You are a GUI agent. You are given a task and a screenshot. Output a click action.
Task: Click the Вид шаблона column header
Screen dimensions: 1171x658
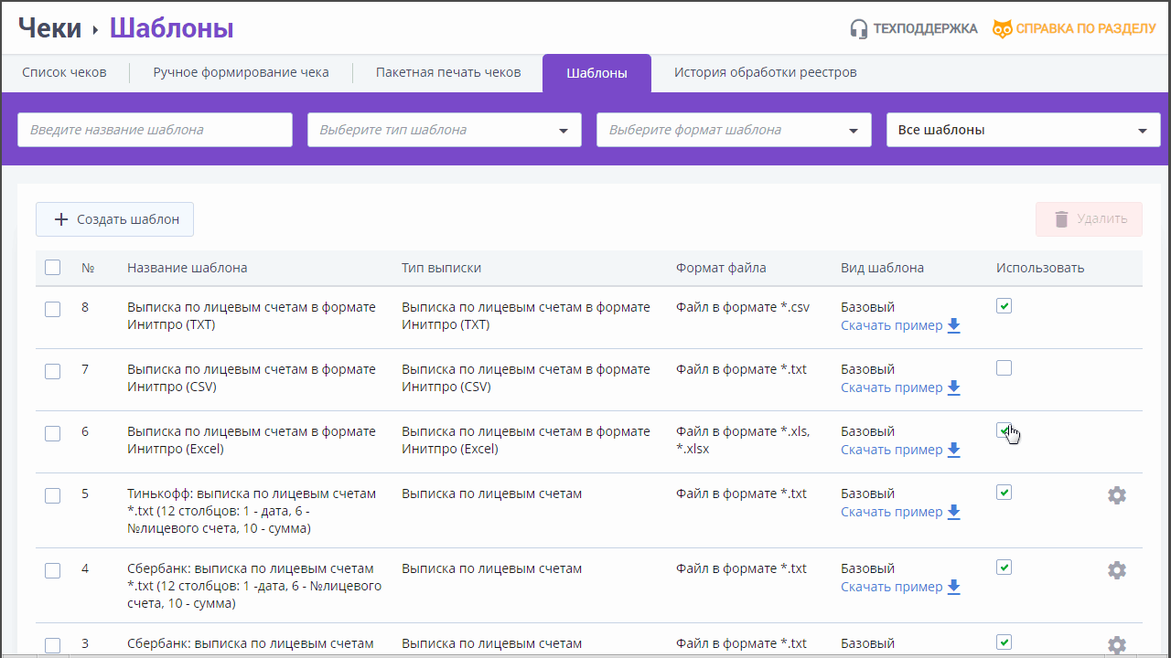(882, 268)
